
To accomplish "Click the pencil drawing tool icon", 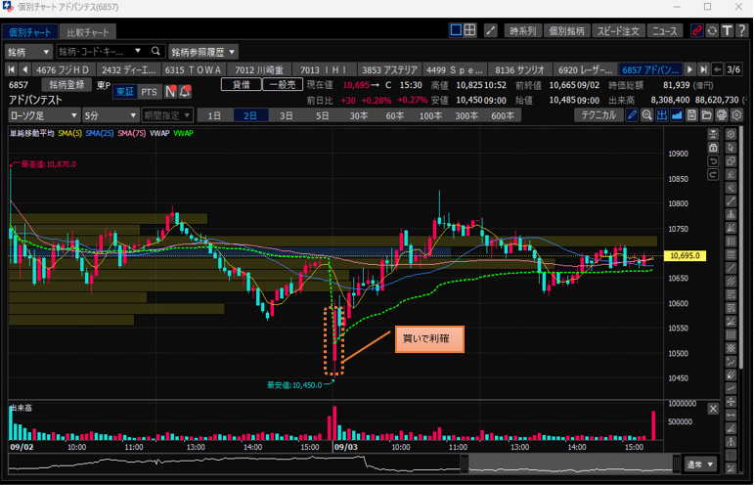I will 632,115.
